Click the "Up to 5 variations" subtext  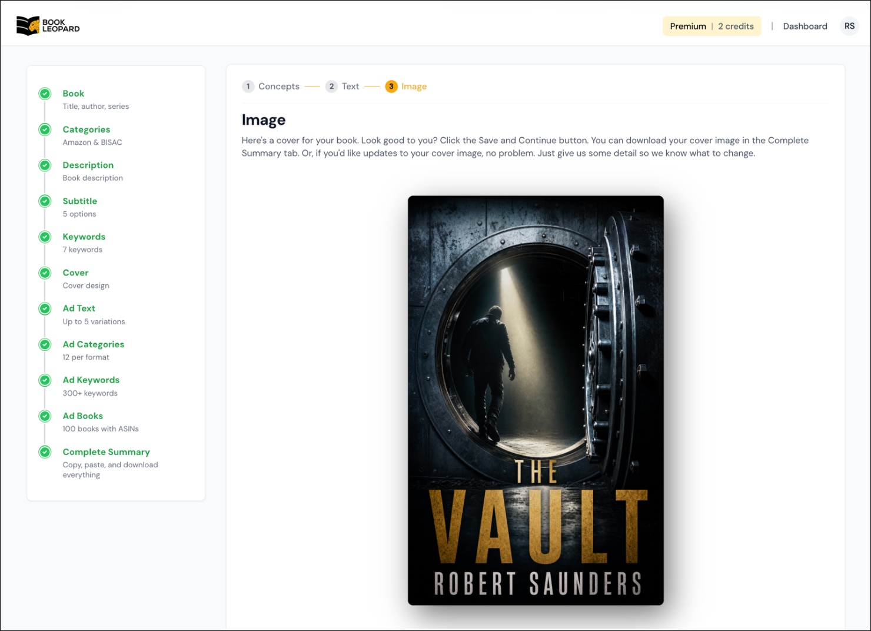[x=94, y=321]
